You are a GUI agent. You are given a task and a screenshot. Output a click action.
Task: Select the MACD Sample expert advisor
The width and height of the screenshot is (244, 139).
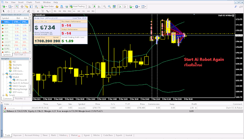point(19,86)
